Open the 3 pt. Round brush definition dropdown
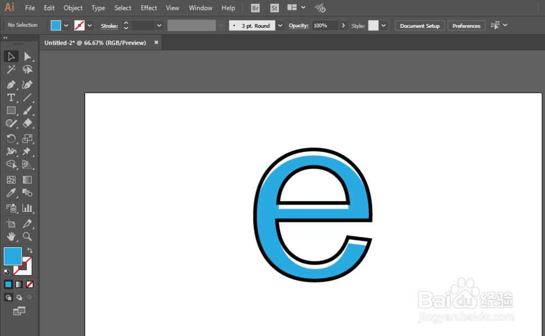The width and height of the screenshot is (545, 336). click(280, 26)
